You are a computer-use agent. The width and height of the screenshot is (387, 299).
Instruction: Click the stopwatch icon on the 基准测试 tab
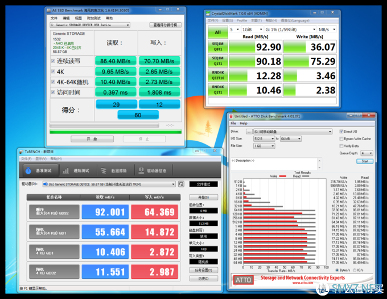[x=28, y=171]
